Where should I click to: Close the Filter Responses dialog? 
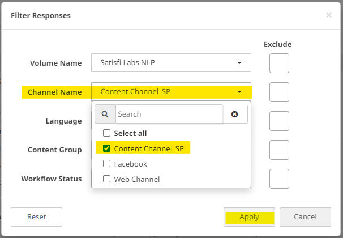pyautogui.click(x=329, y=15)
